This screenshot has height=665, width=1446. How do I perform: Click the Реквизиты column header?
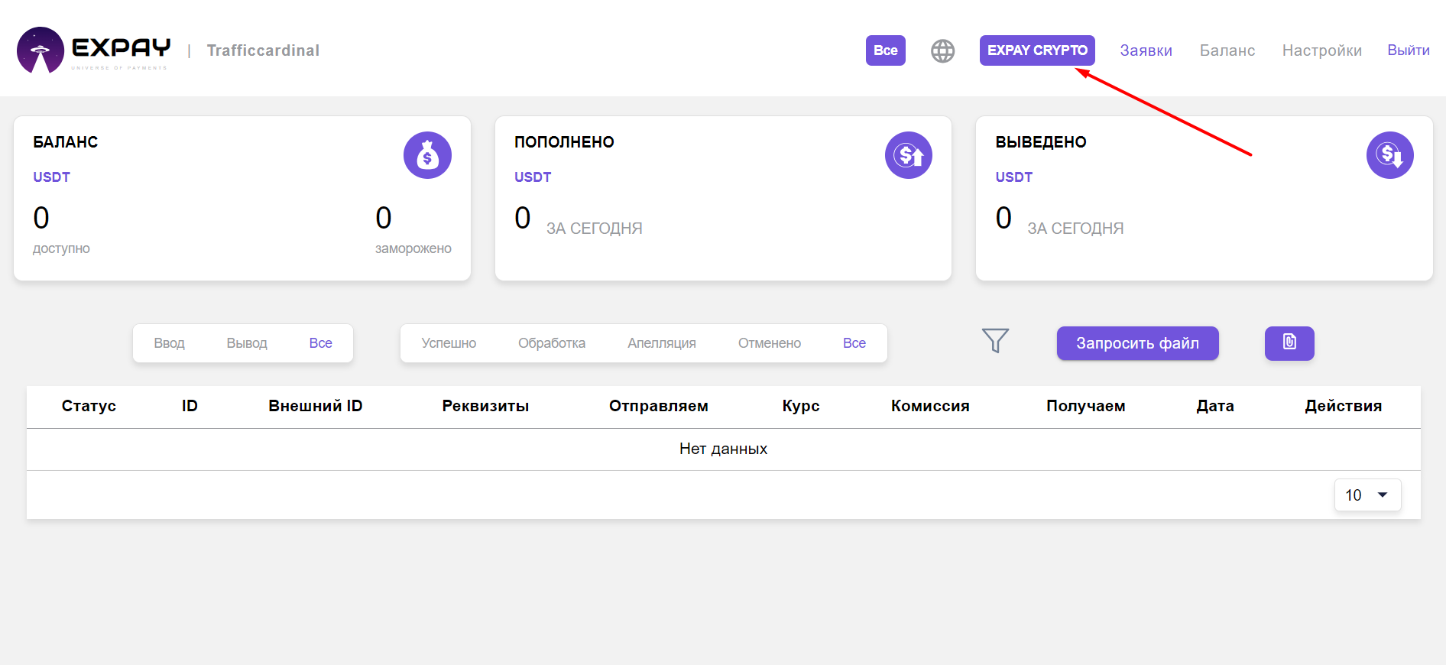(x=485, y=406)
